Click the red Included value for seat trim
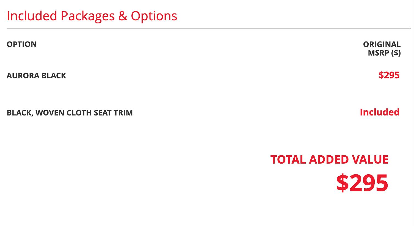Screen dimensions: 414x226 pos(380,112)
